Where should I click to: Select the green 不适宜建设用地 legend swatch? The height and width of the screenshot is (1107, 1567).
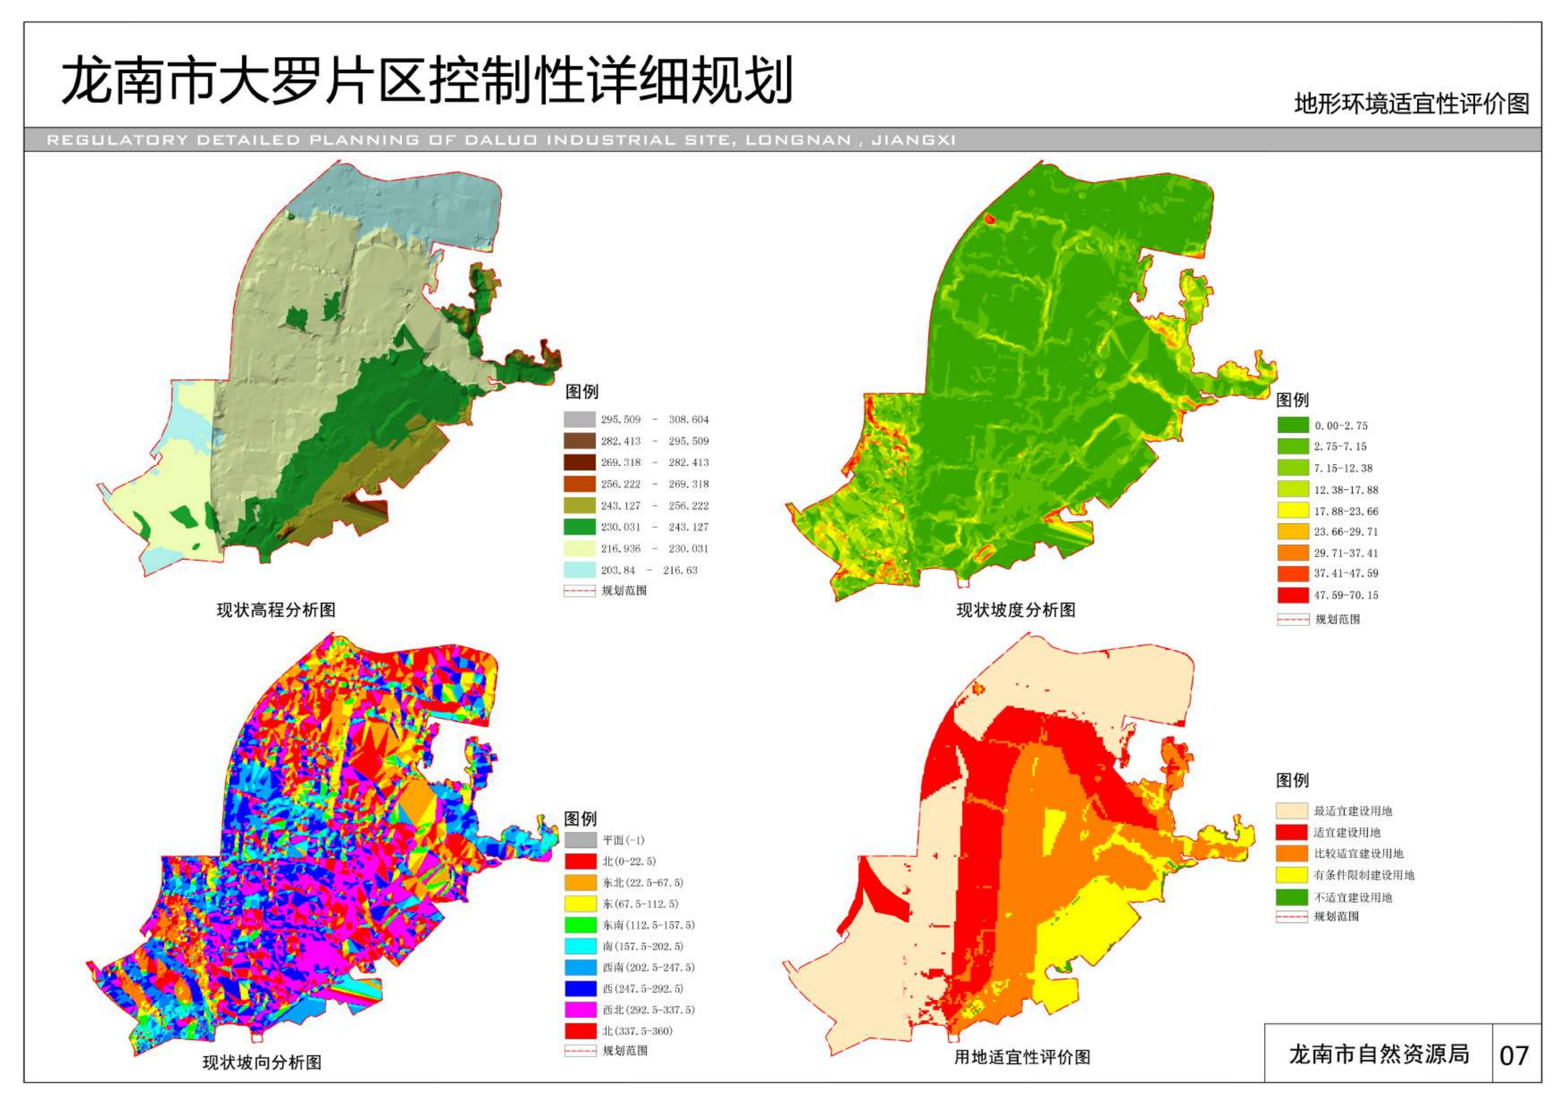click(x=1292, y=897)
